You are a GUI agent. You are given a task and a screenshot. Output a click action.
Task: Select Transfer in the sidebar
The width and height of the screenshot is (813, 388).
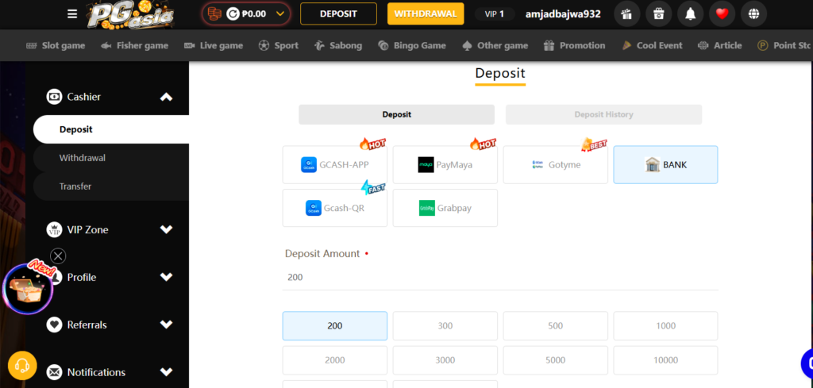pos(111,186)
